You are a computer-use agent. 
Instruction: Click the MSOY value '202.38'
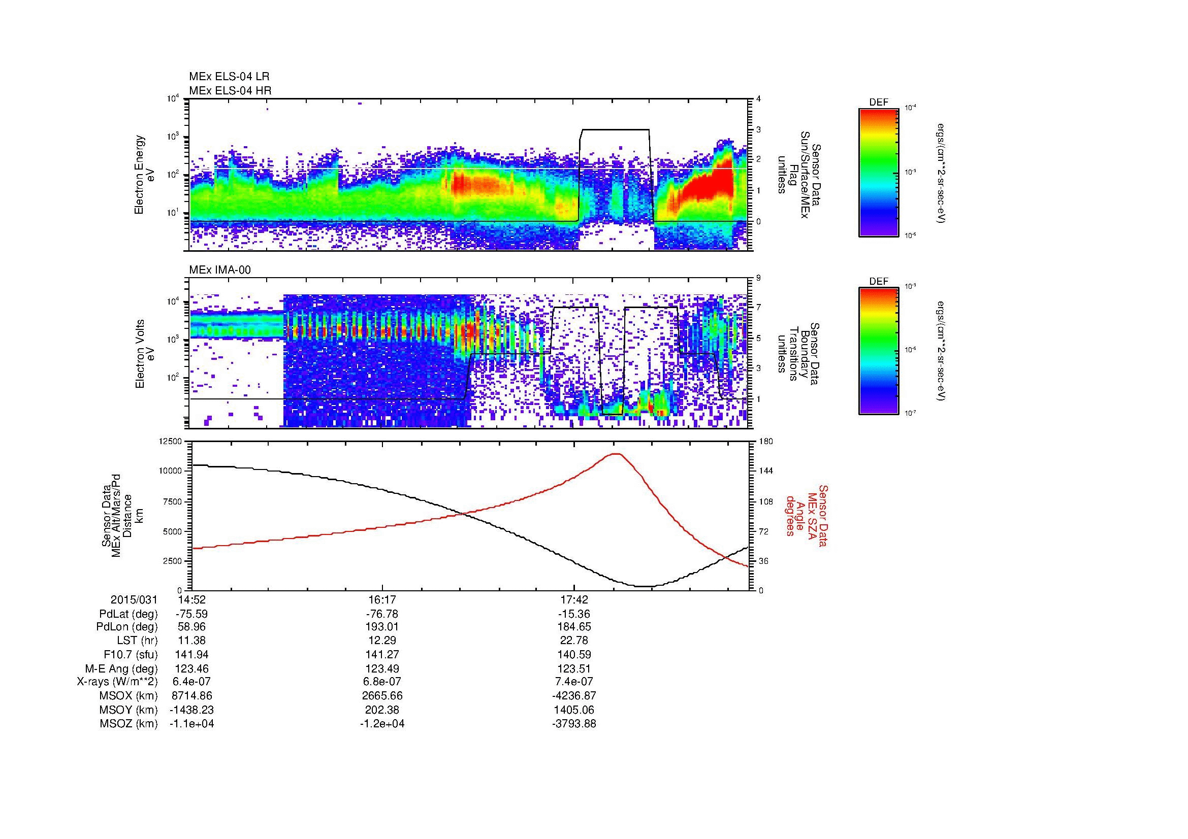[382, 710]
